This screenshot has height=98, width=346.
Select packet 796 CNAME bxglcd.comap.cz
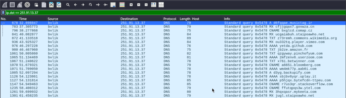click(173, 30)
